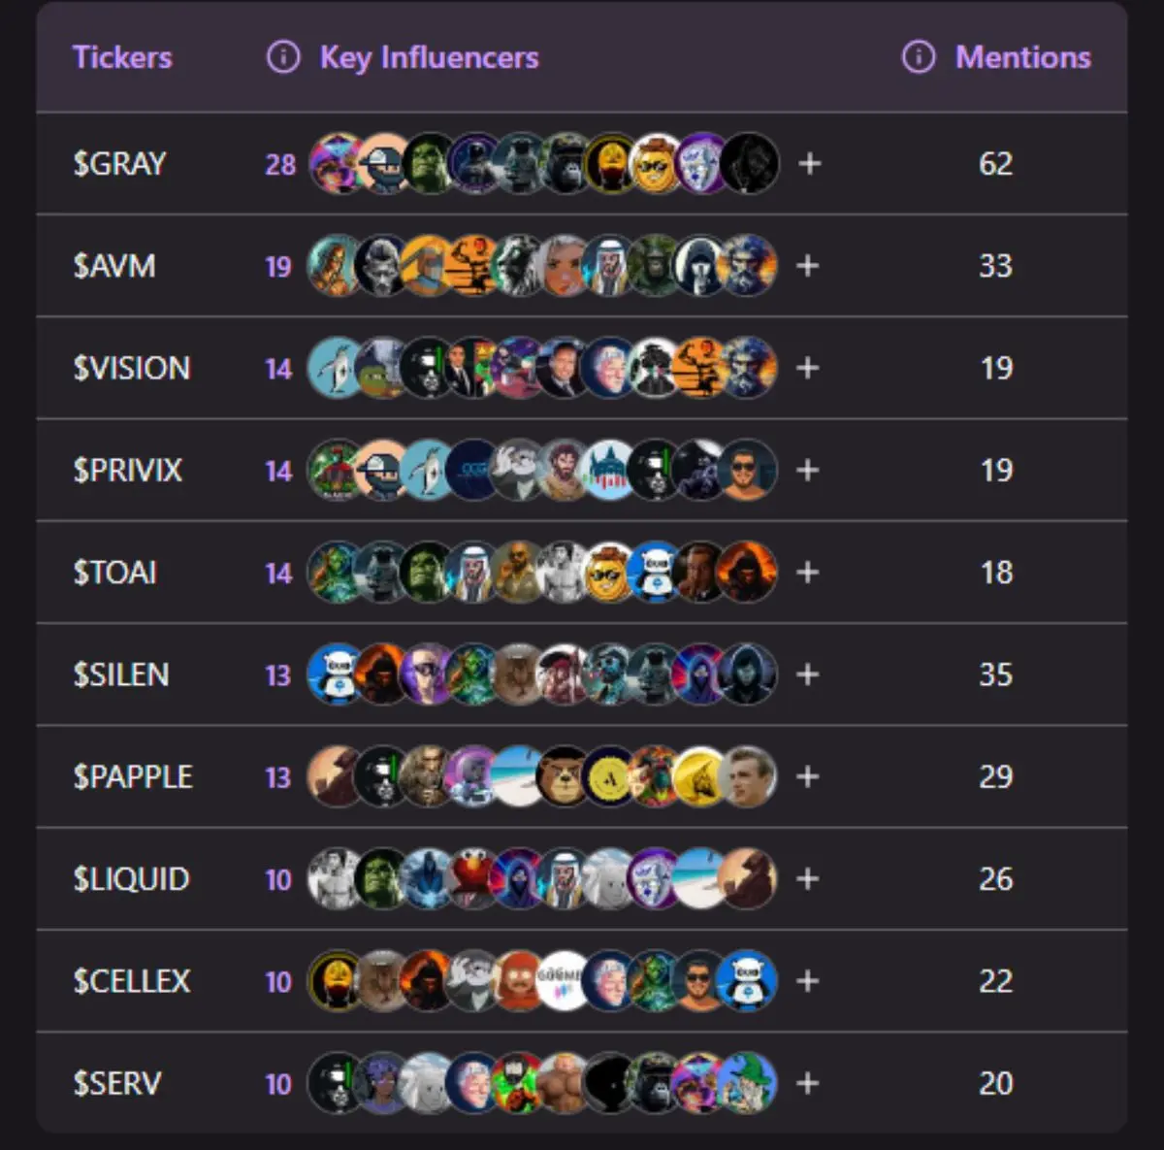Show more $SILEN influencers using plus icon
The image size is (1164, 1150).
808,674
